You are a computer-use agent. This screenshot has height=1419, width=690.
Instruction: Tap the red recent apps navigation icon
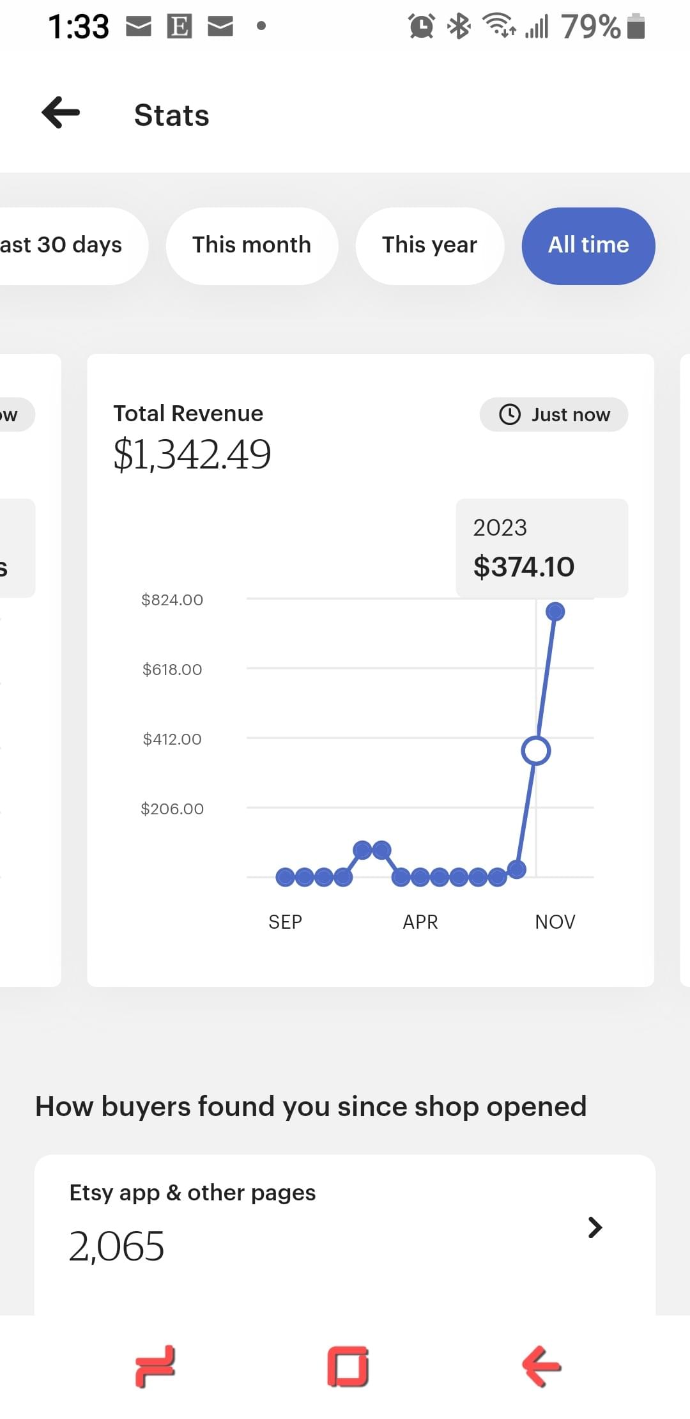(x=155, y=1366)
